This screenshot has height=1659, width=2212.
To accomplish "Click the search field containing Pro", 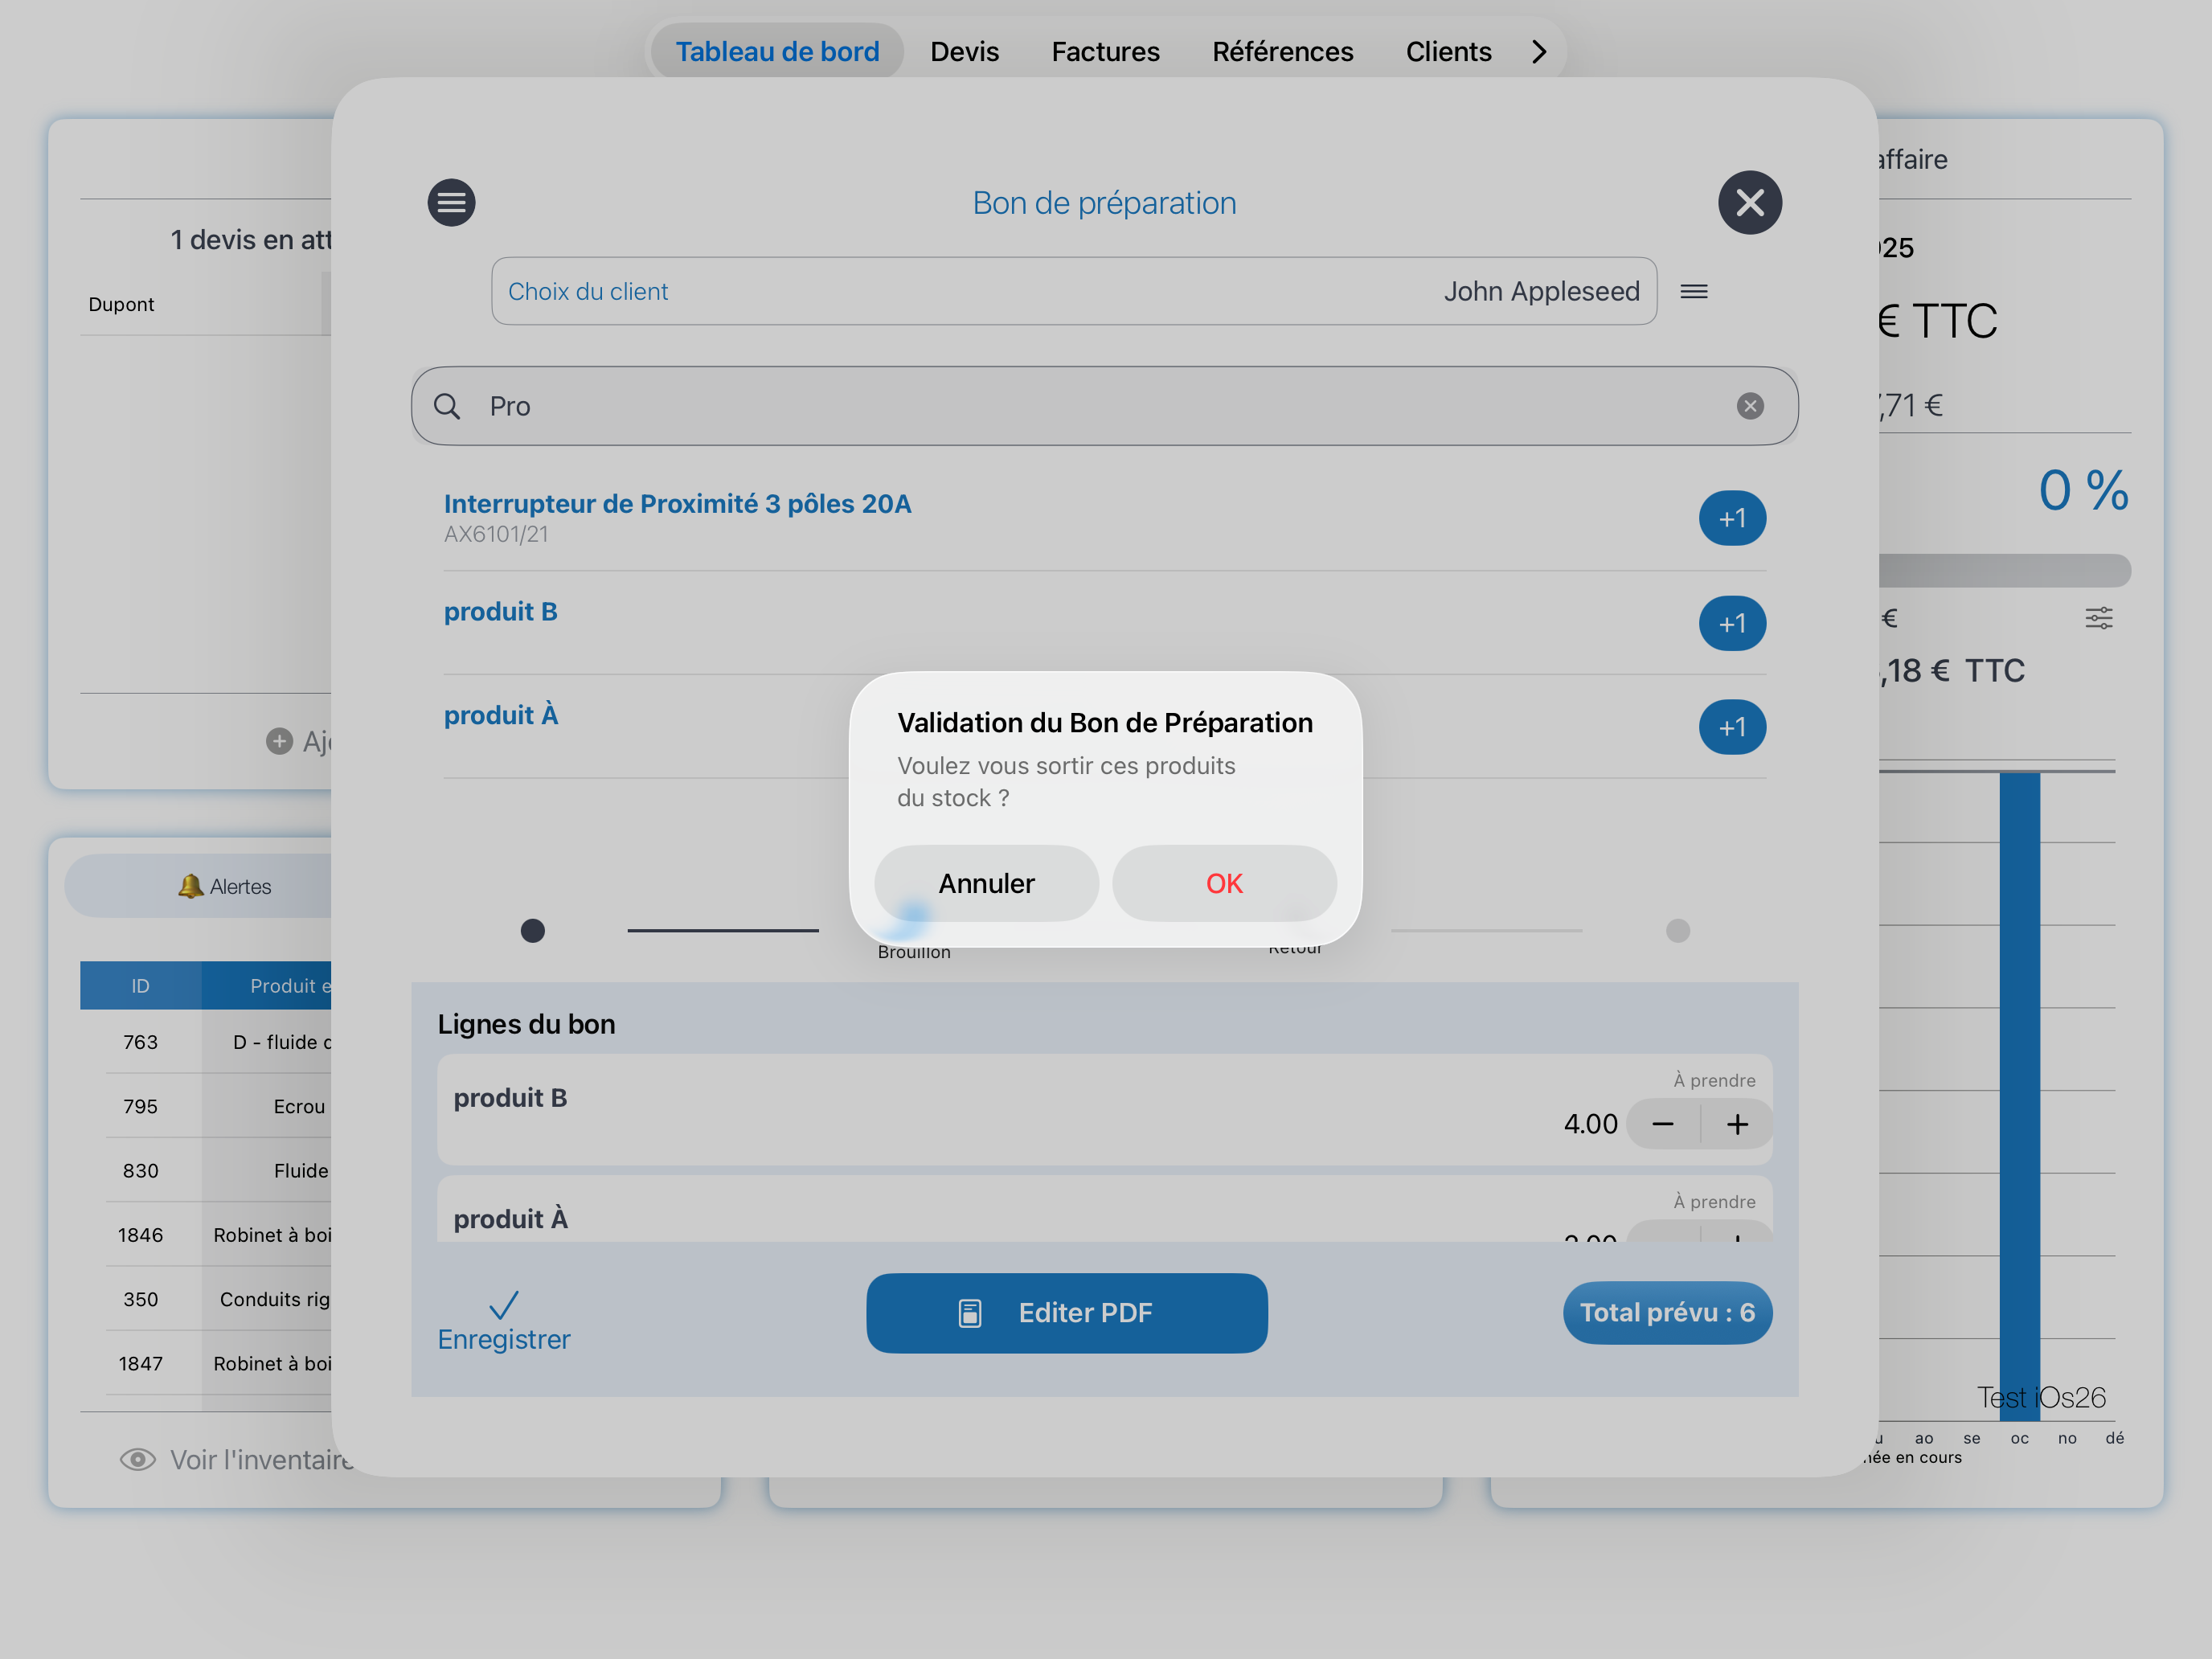I will 1100,406.
